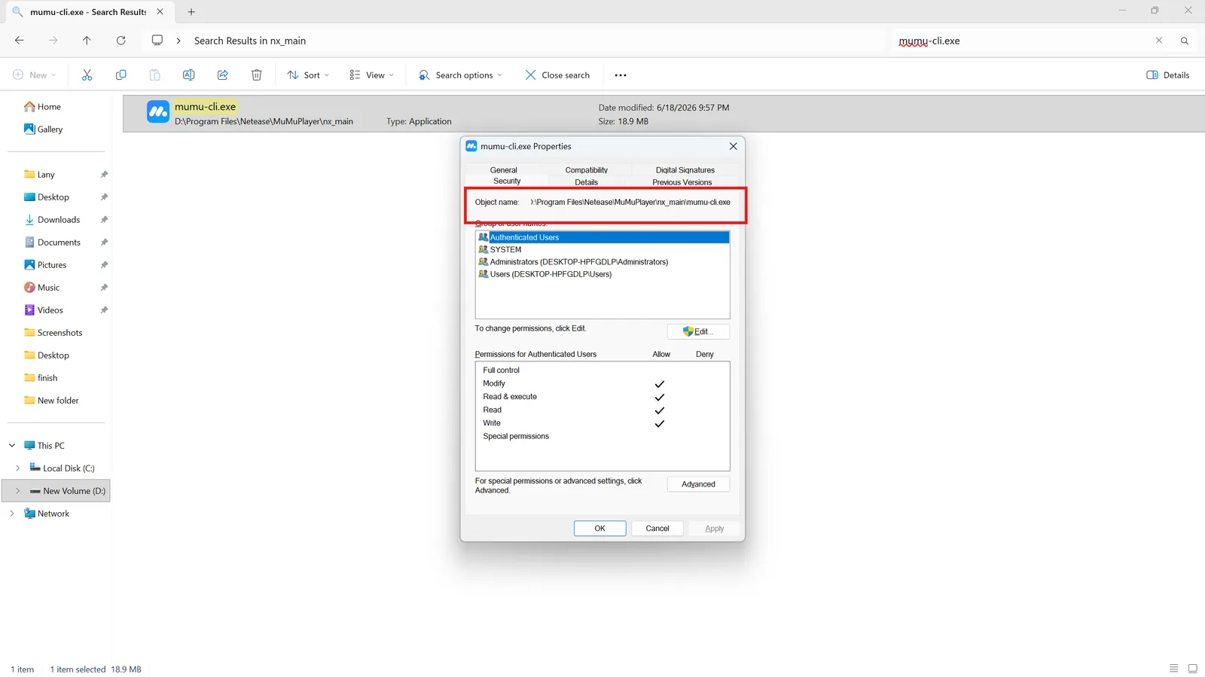Click the Advanced button
1205x677 pixels.
(x=698, y=484)
